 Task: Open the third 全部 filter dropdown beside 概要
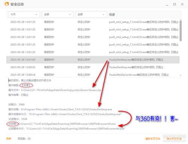point(91,15)
